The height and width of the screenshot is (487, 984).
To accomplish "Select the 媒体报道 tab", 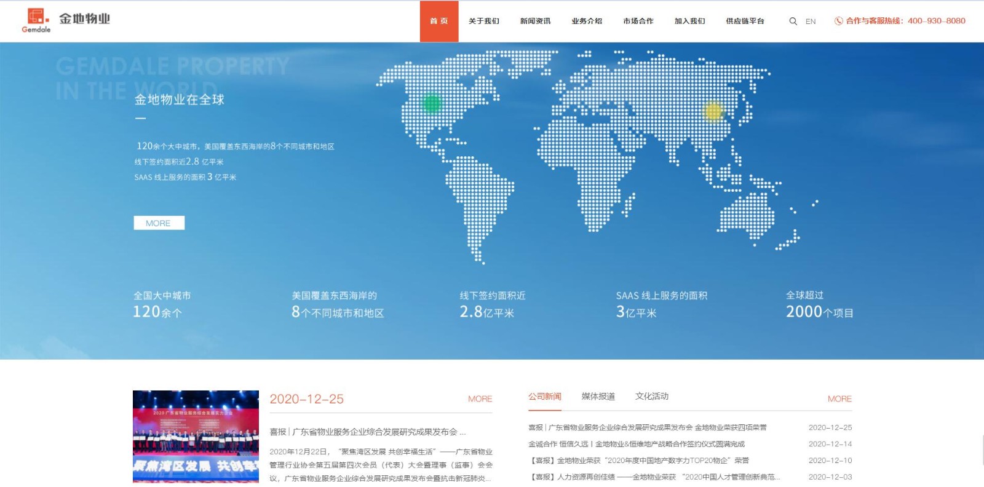I will (598, 397).
